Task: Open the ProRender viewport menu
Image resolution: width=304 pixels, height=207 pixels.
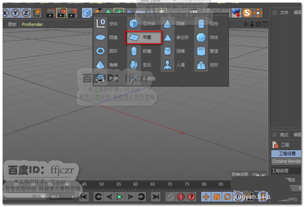Action: [x=32, y=24]
